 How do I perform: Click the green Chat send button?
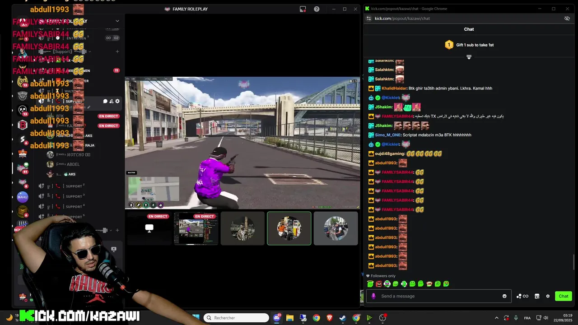coord(564,296)
